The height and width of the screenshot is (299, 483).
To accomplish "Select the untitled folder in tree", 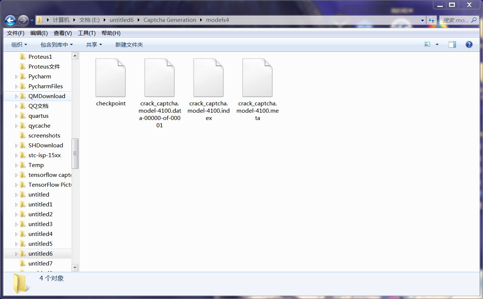I will coord(39,195).
